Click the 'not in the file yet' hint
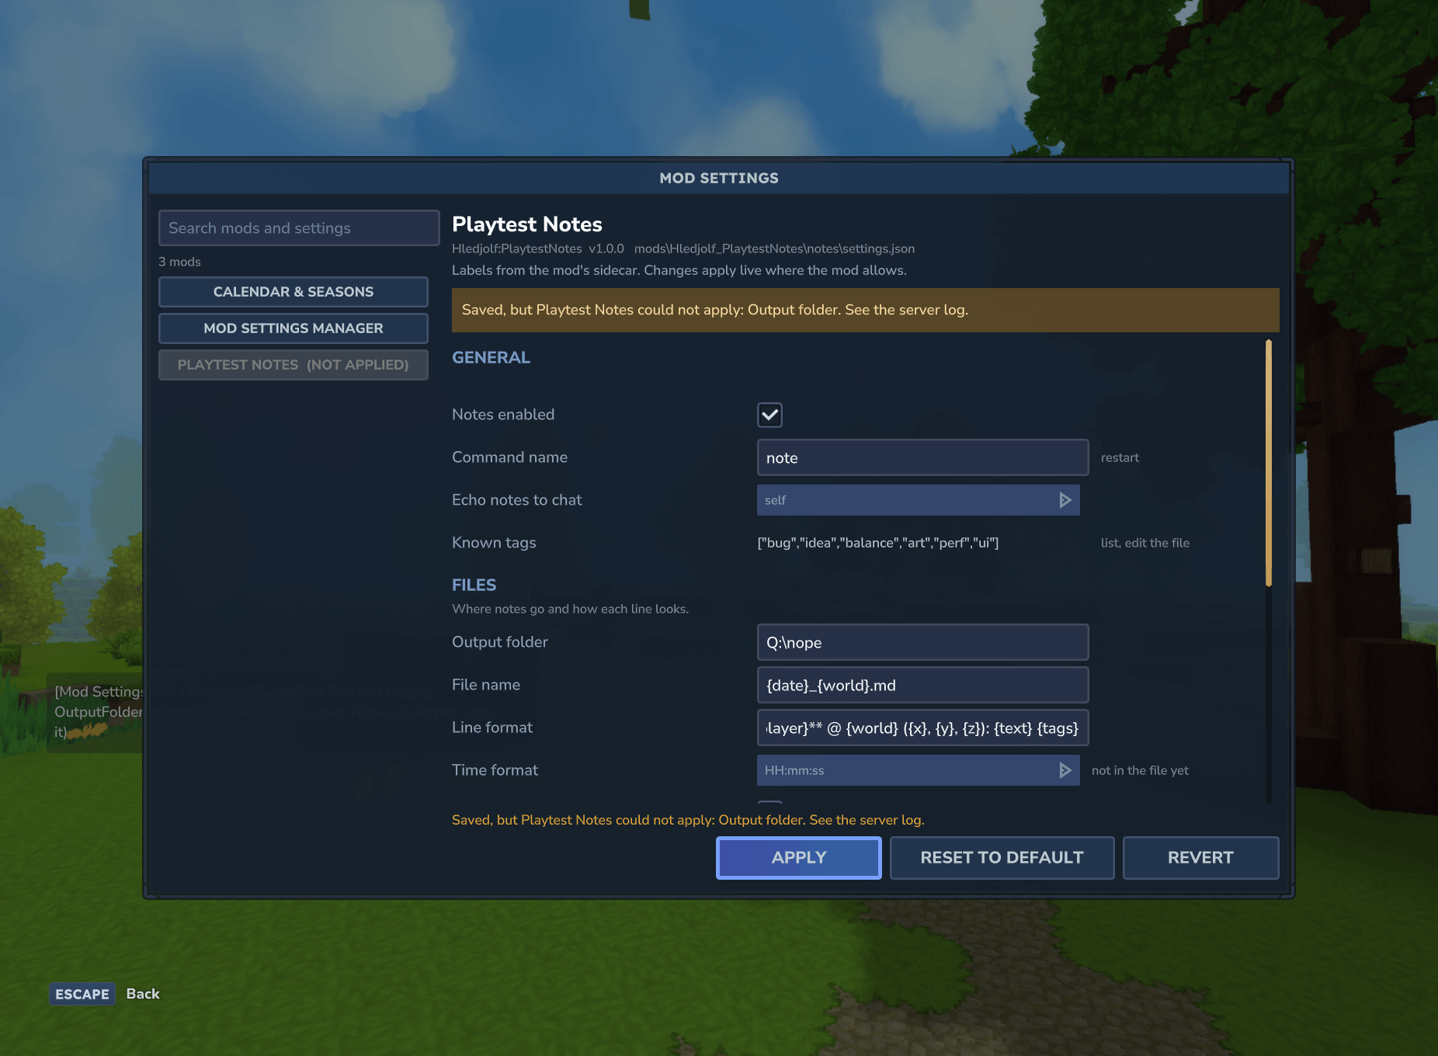This screenshot has width=1438, height=1056. (x=1140, y=770)
